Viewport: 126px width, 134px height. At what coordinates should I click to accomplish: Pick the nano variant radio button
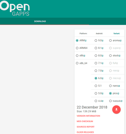110,86
